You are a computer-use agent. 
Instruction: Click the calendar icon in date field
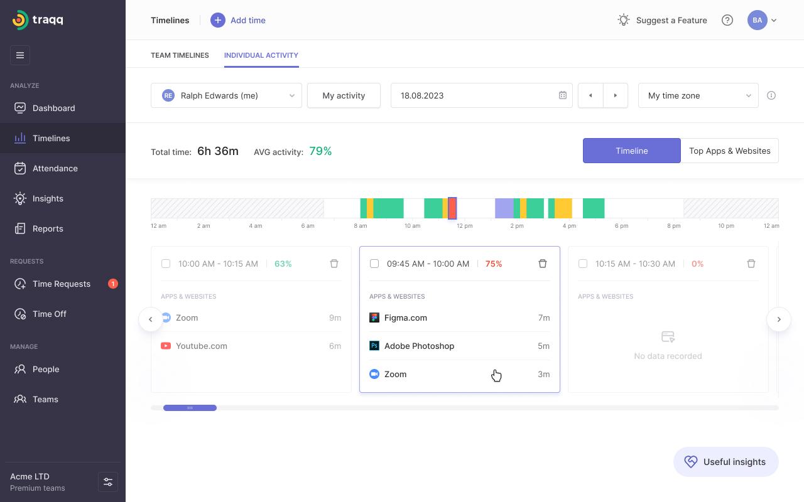click(x=562, y=95)
